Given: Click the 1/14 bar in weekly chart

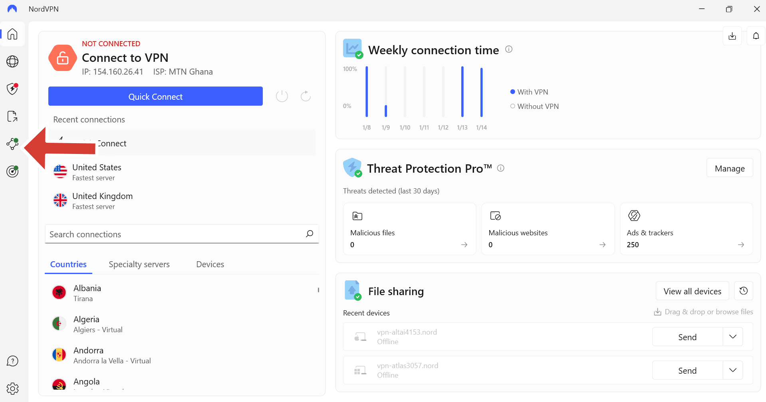Looking at the screenshot, I should (482, 92).
